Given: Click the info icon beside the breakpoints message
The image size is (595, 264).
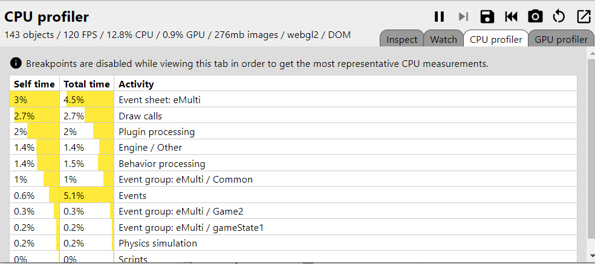Looking at the screenshot, I should click(x=16, y=63).
